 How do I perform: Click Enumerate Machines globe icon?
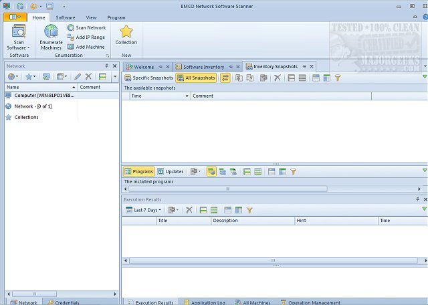[x=51, y=31]
